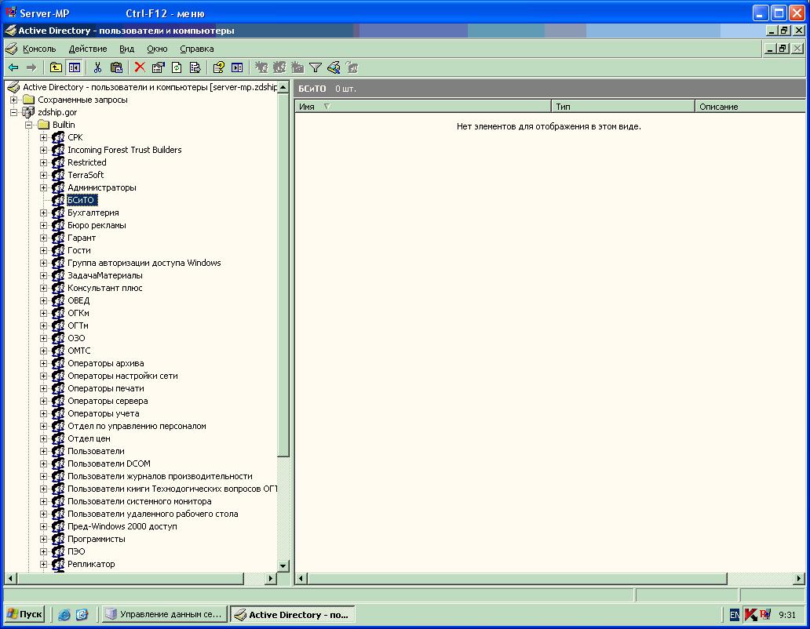Click the EN language indicator in tray
Image resolution: width=810 pixels, height=629 pixels.
pyautogui.click(x=734, y=615)
